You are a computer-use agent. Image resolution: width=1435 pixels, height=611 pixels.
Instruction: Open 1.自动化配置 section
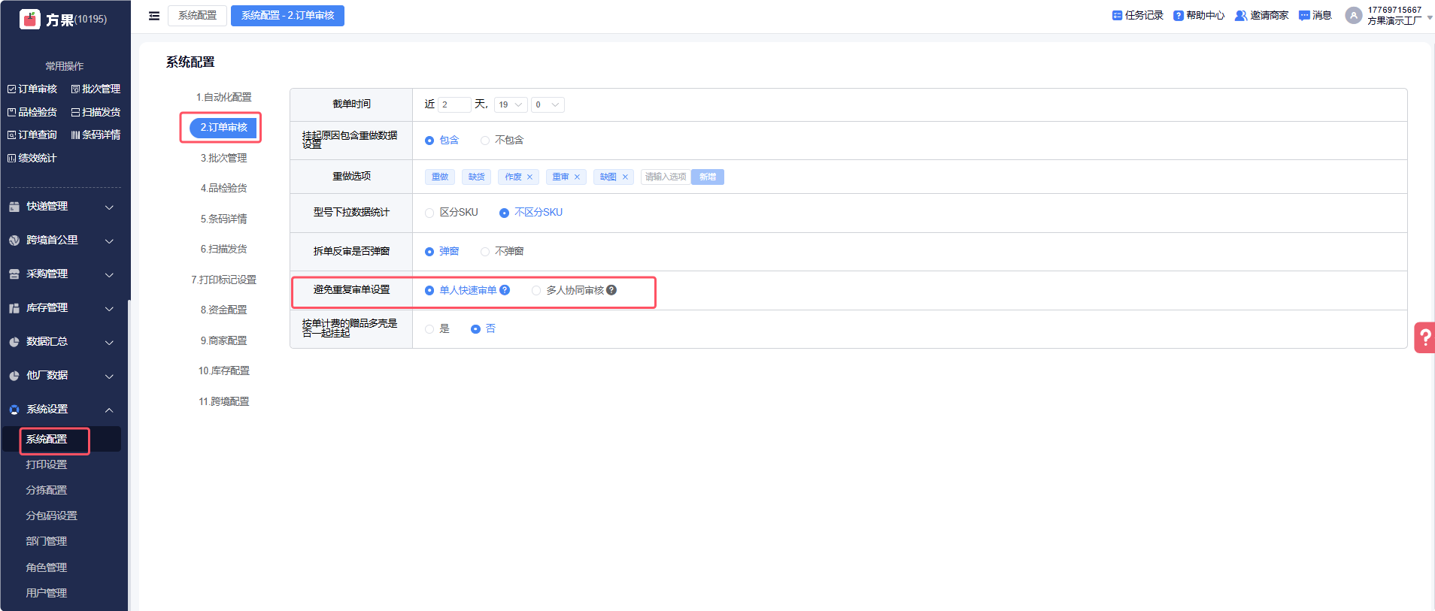click(x=224, y=97)
